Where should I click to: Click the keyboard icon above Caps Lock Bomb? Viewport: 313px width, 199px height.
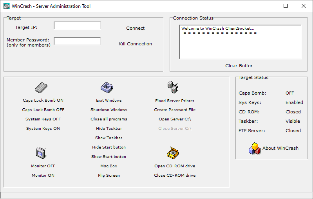(x=41, y=88)
